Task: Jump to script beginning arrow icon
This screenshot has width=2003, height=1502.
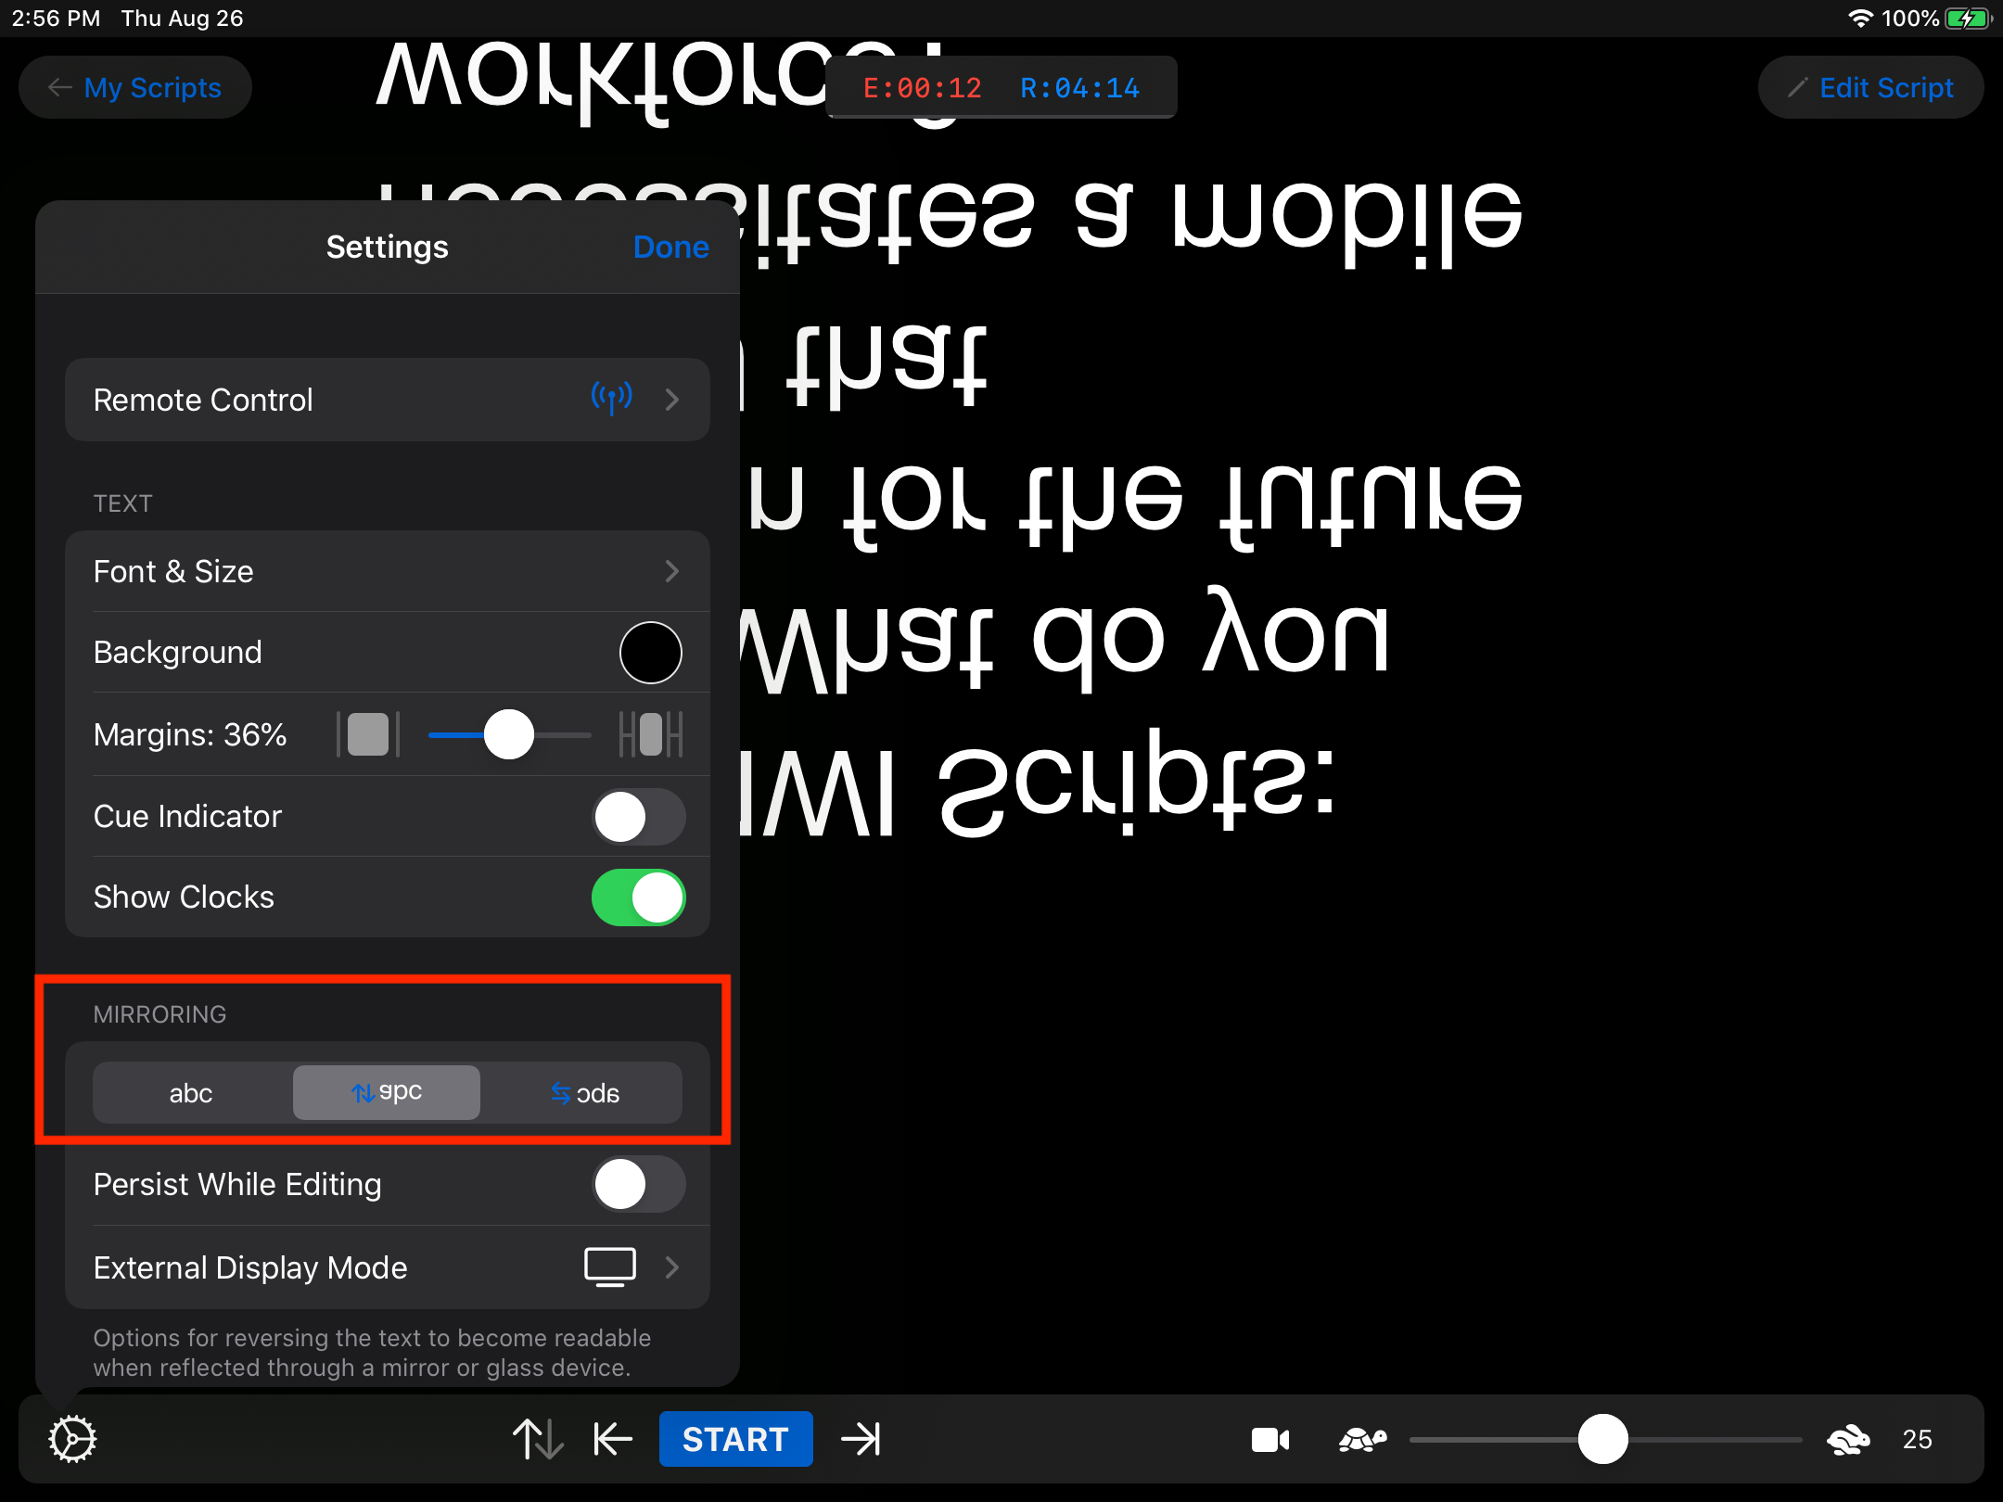Action: (x=613, y=1439)
